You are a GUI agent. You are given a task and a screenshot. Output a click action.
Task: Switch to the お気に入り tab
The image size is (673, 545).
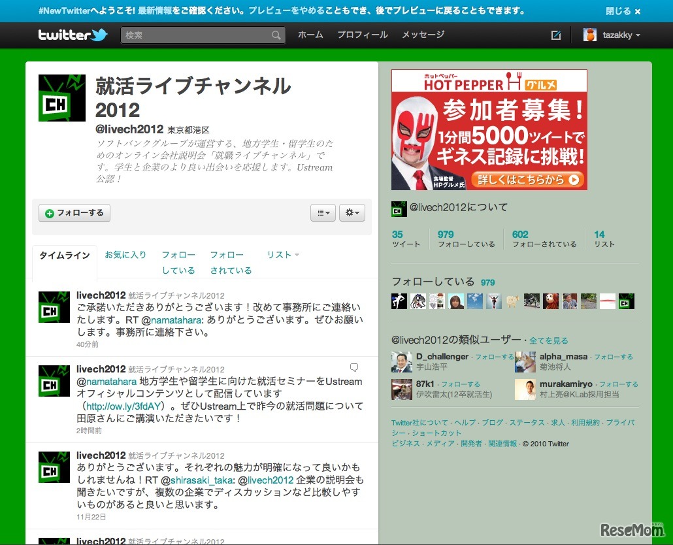pos(125,255)
